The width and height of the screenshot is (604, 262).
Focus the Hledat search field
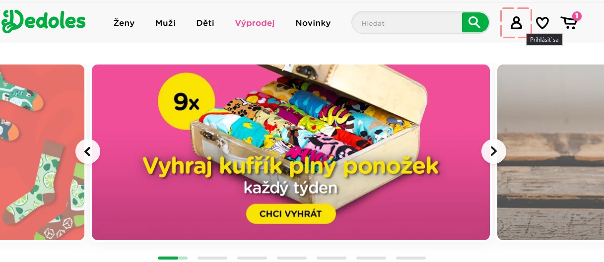(407, 23)
